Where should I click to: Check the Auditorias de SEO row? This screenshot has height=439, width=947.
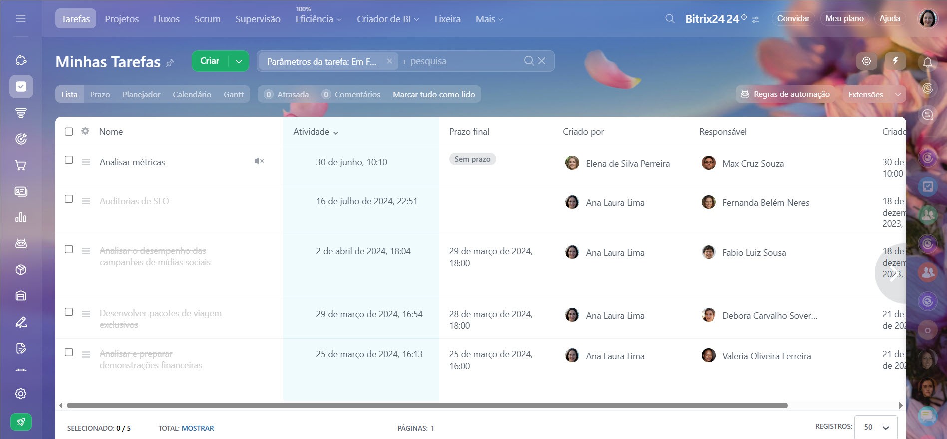69,199
